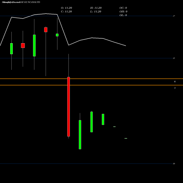Click the low price 'L: 11.20' text

[96, 12]
